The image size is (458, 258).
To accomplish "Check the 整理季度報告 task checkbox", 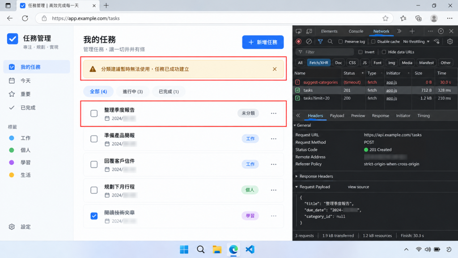I will pyautogui.click(x=94, y=113).
